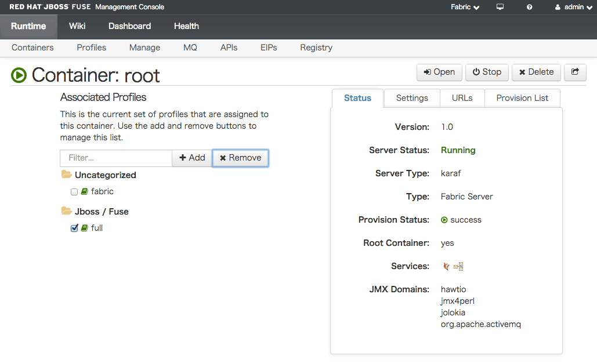Click the Running server status text
This screenshot has height=363, width=597.
(458, 150)
